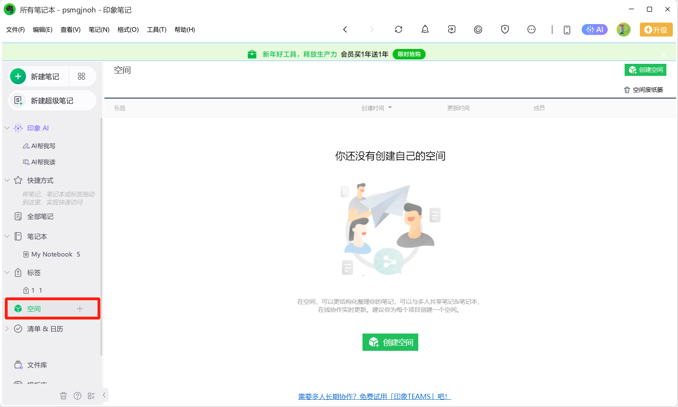Click the smiley face toolbar icon
Viewport: 678px width, 407px height.
(x=478, y=29)
